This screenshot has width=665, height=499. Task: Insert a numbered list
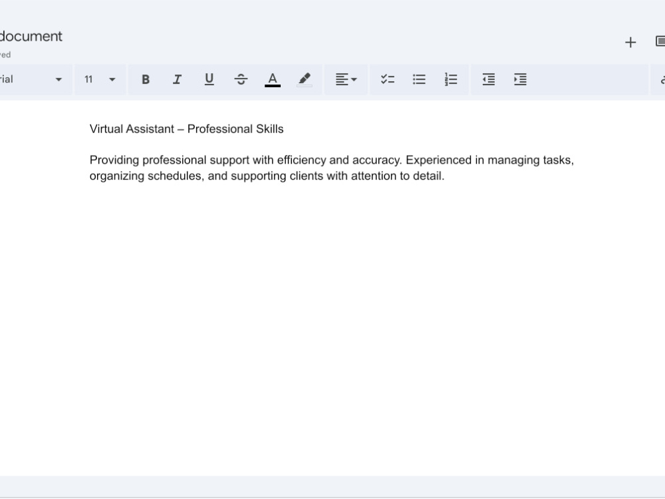pyautogui.click(x=451, y=79)
